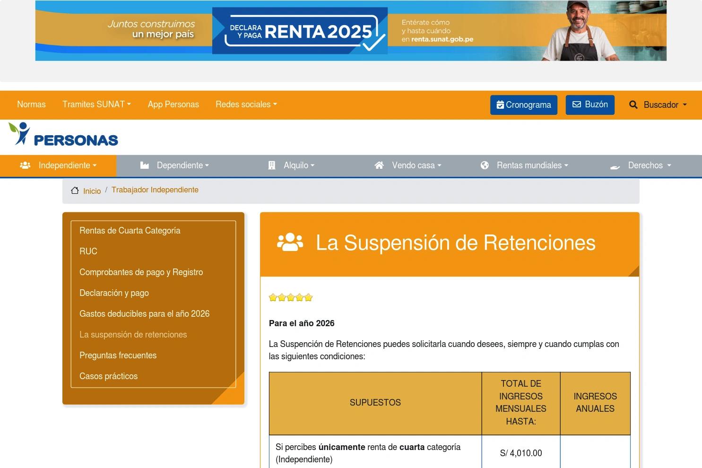This screenshot has width=702, height=468.
Task: Click the Personas logo
Action: click(x=63, y=134)
